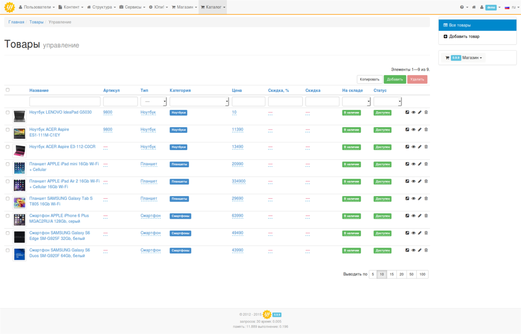Edit Galaxy Tab S T805 with pencil
Image resolution: width=521 pixels, height=334 pixels.
click(420, 199)
